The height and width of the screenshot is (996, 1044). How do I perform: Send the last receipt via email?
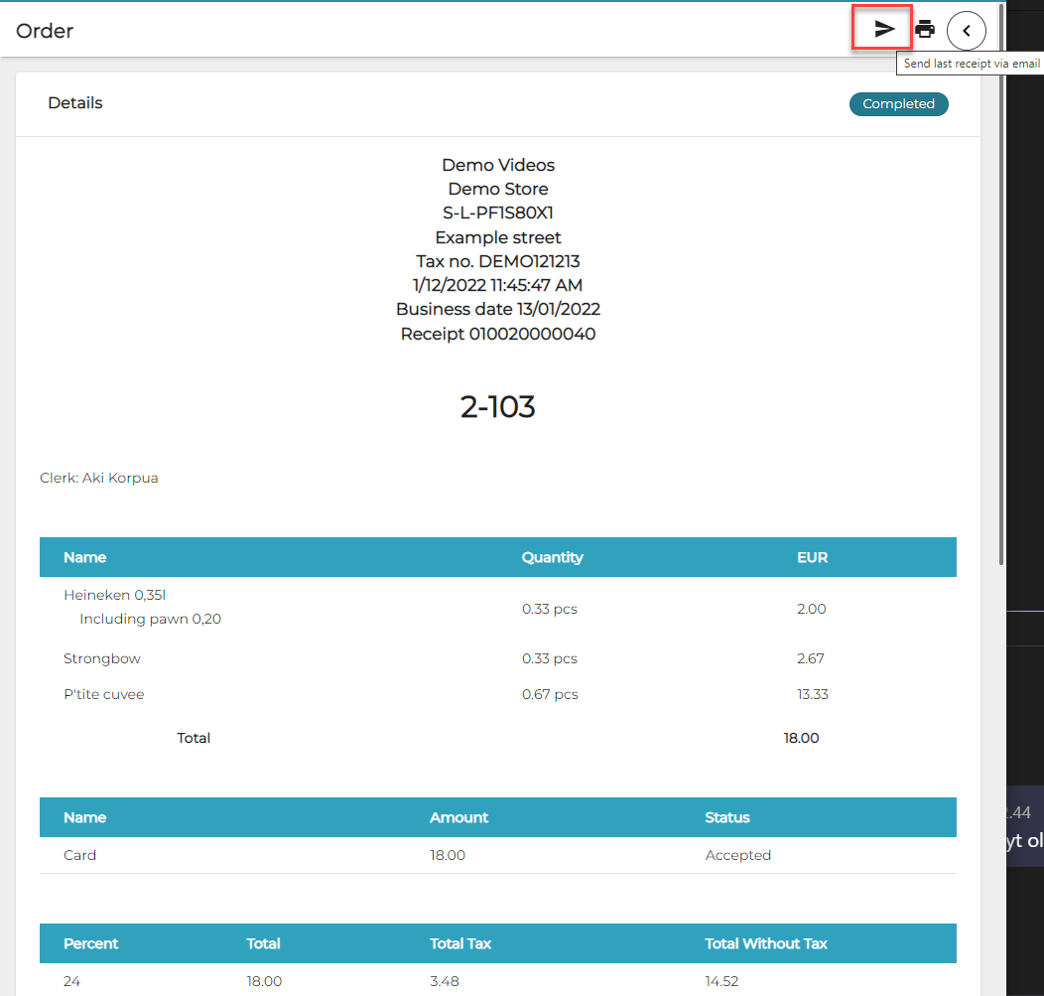pos(883,30)
